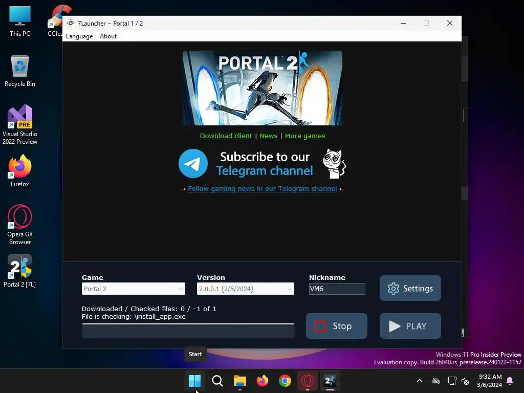
Task: Show hidden system tray icons chevron
Action: [420, 381]
